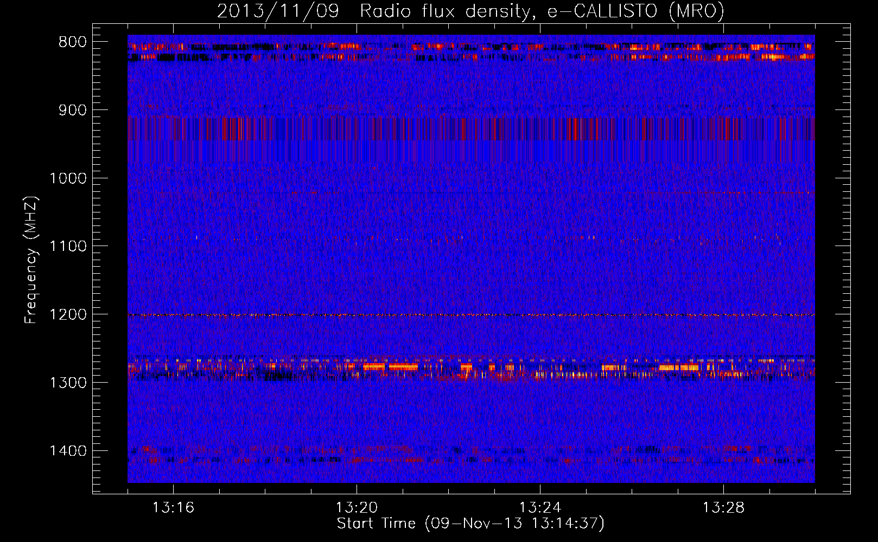Click the 13:28 time axis label

tap(723, 508)
